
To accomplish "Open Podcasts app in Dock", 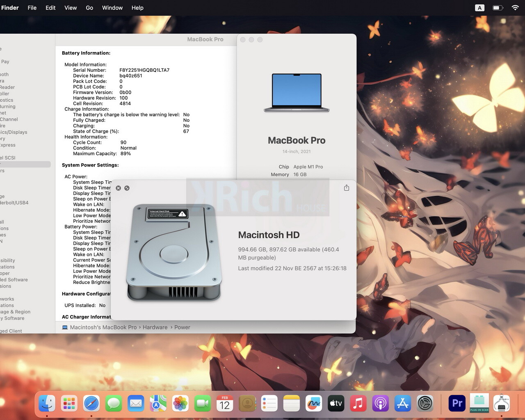I will pos(381,404).
